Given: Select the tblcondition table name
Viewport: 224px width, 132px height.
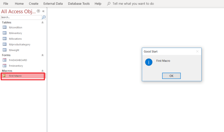Looking at the screenshot, I should tap(16, 27).
